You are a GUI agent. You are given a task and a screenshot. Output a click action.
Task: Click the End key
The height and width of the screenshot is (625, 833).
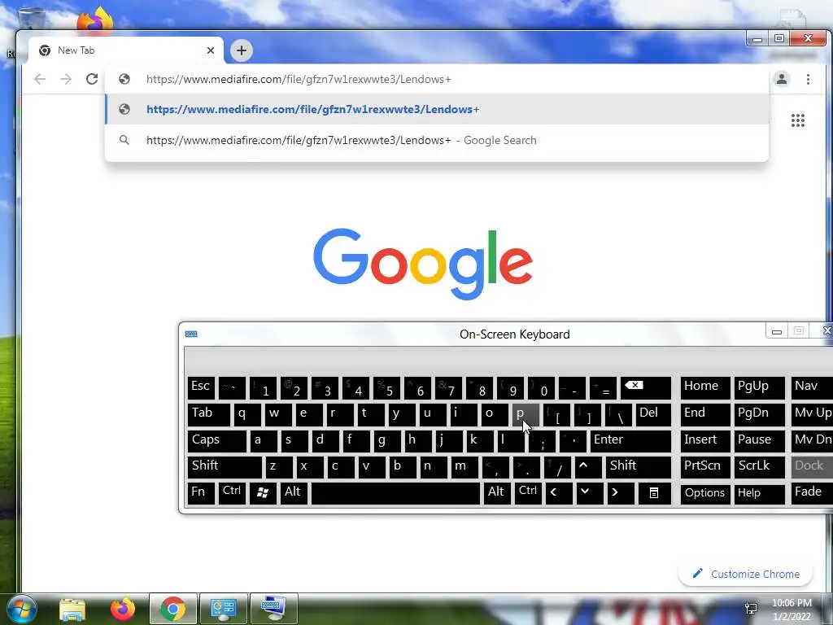coord(705,414)
